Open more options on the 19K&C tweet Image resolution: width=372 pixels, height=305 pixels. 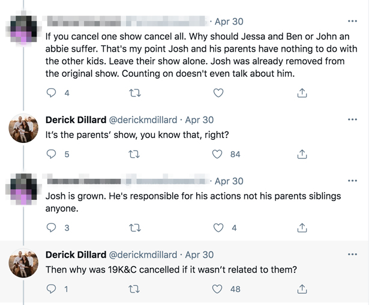tap(352, 254)
